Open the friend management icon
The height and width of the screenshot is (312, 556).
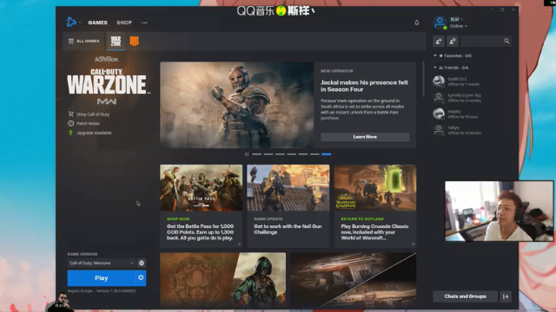click(x=453, y=41)
